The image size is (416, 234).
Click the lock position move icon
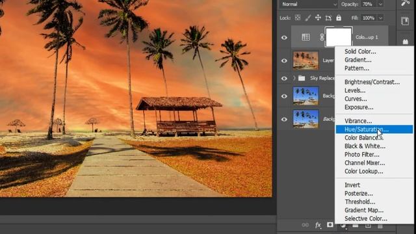click(318, 18)
